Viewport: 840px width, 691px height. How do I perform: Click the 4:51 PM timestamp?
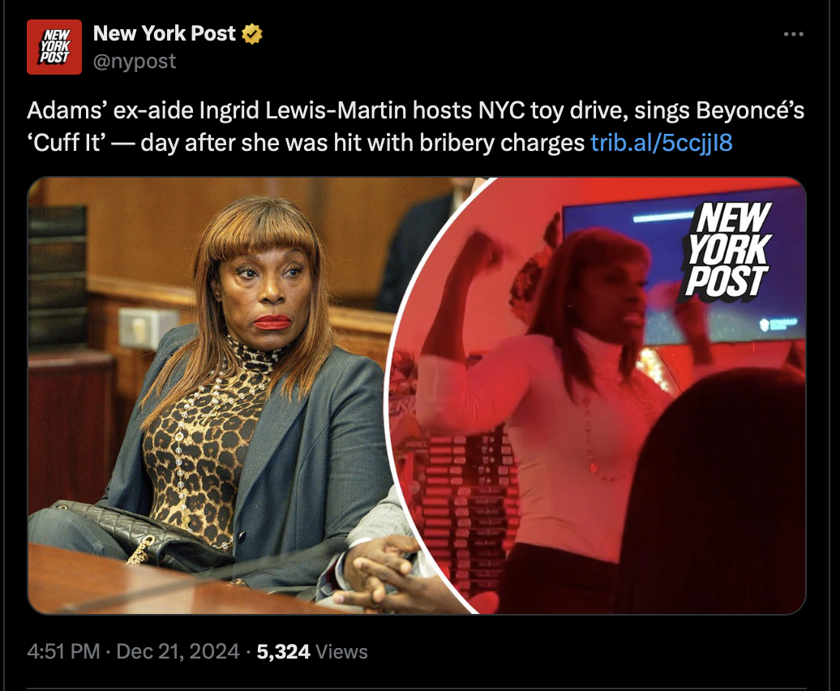click(x=63, y=651)
